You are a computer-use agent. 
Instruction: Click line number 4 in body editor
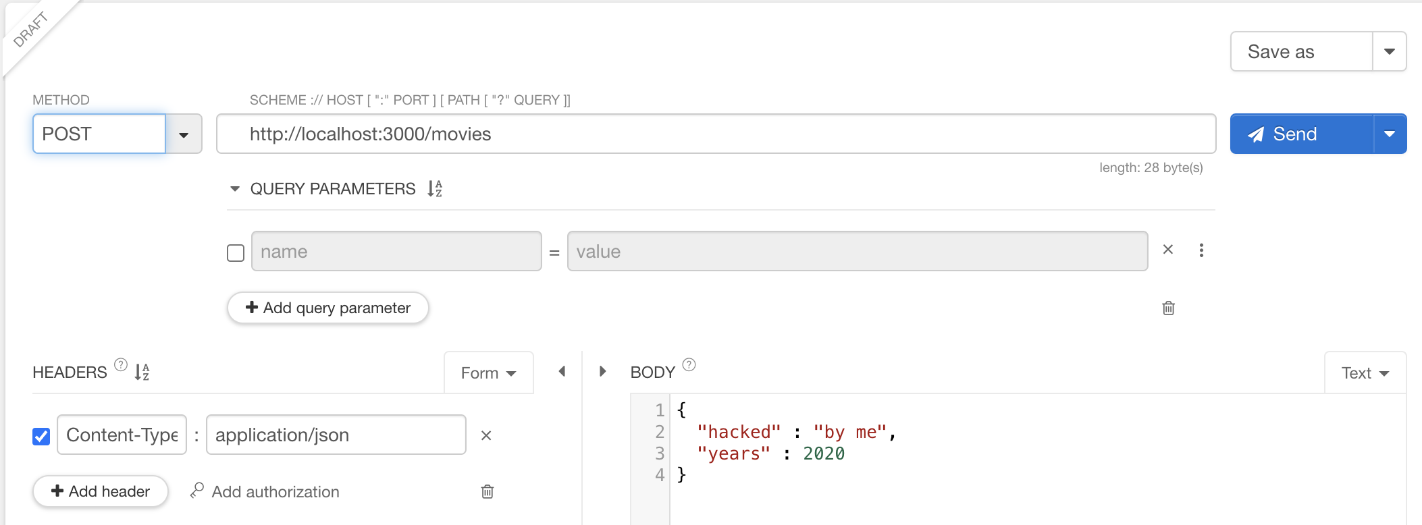(x=660, y=475)
